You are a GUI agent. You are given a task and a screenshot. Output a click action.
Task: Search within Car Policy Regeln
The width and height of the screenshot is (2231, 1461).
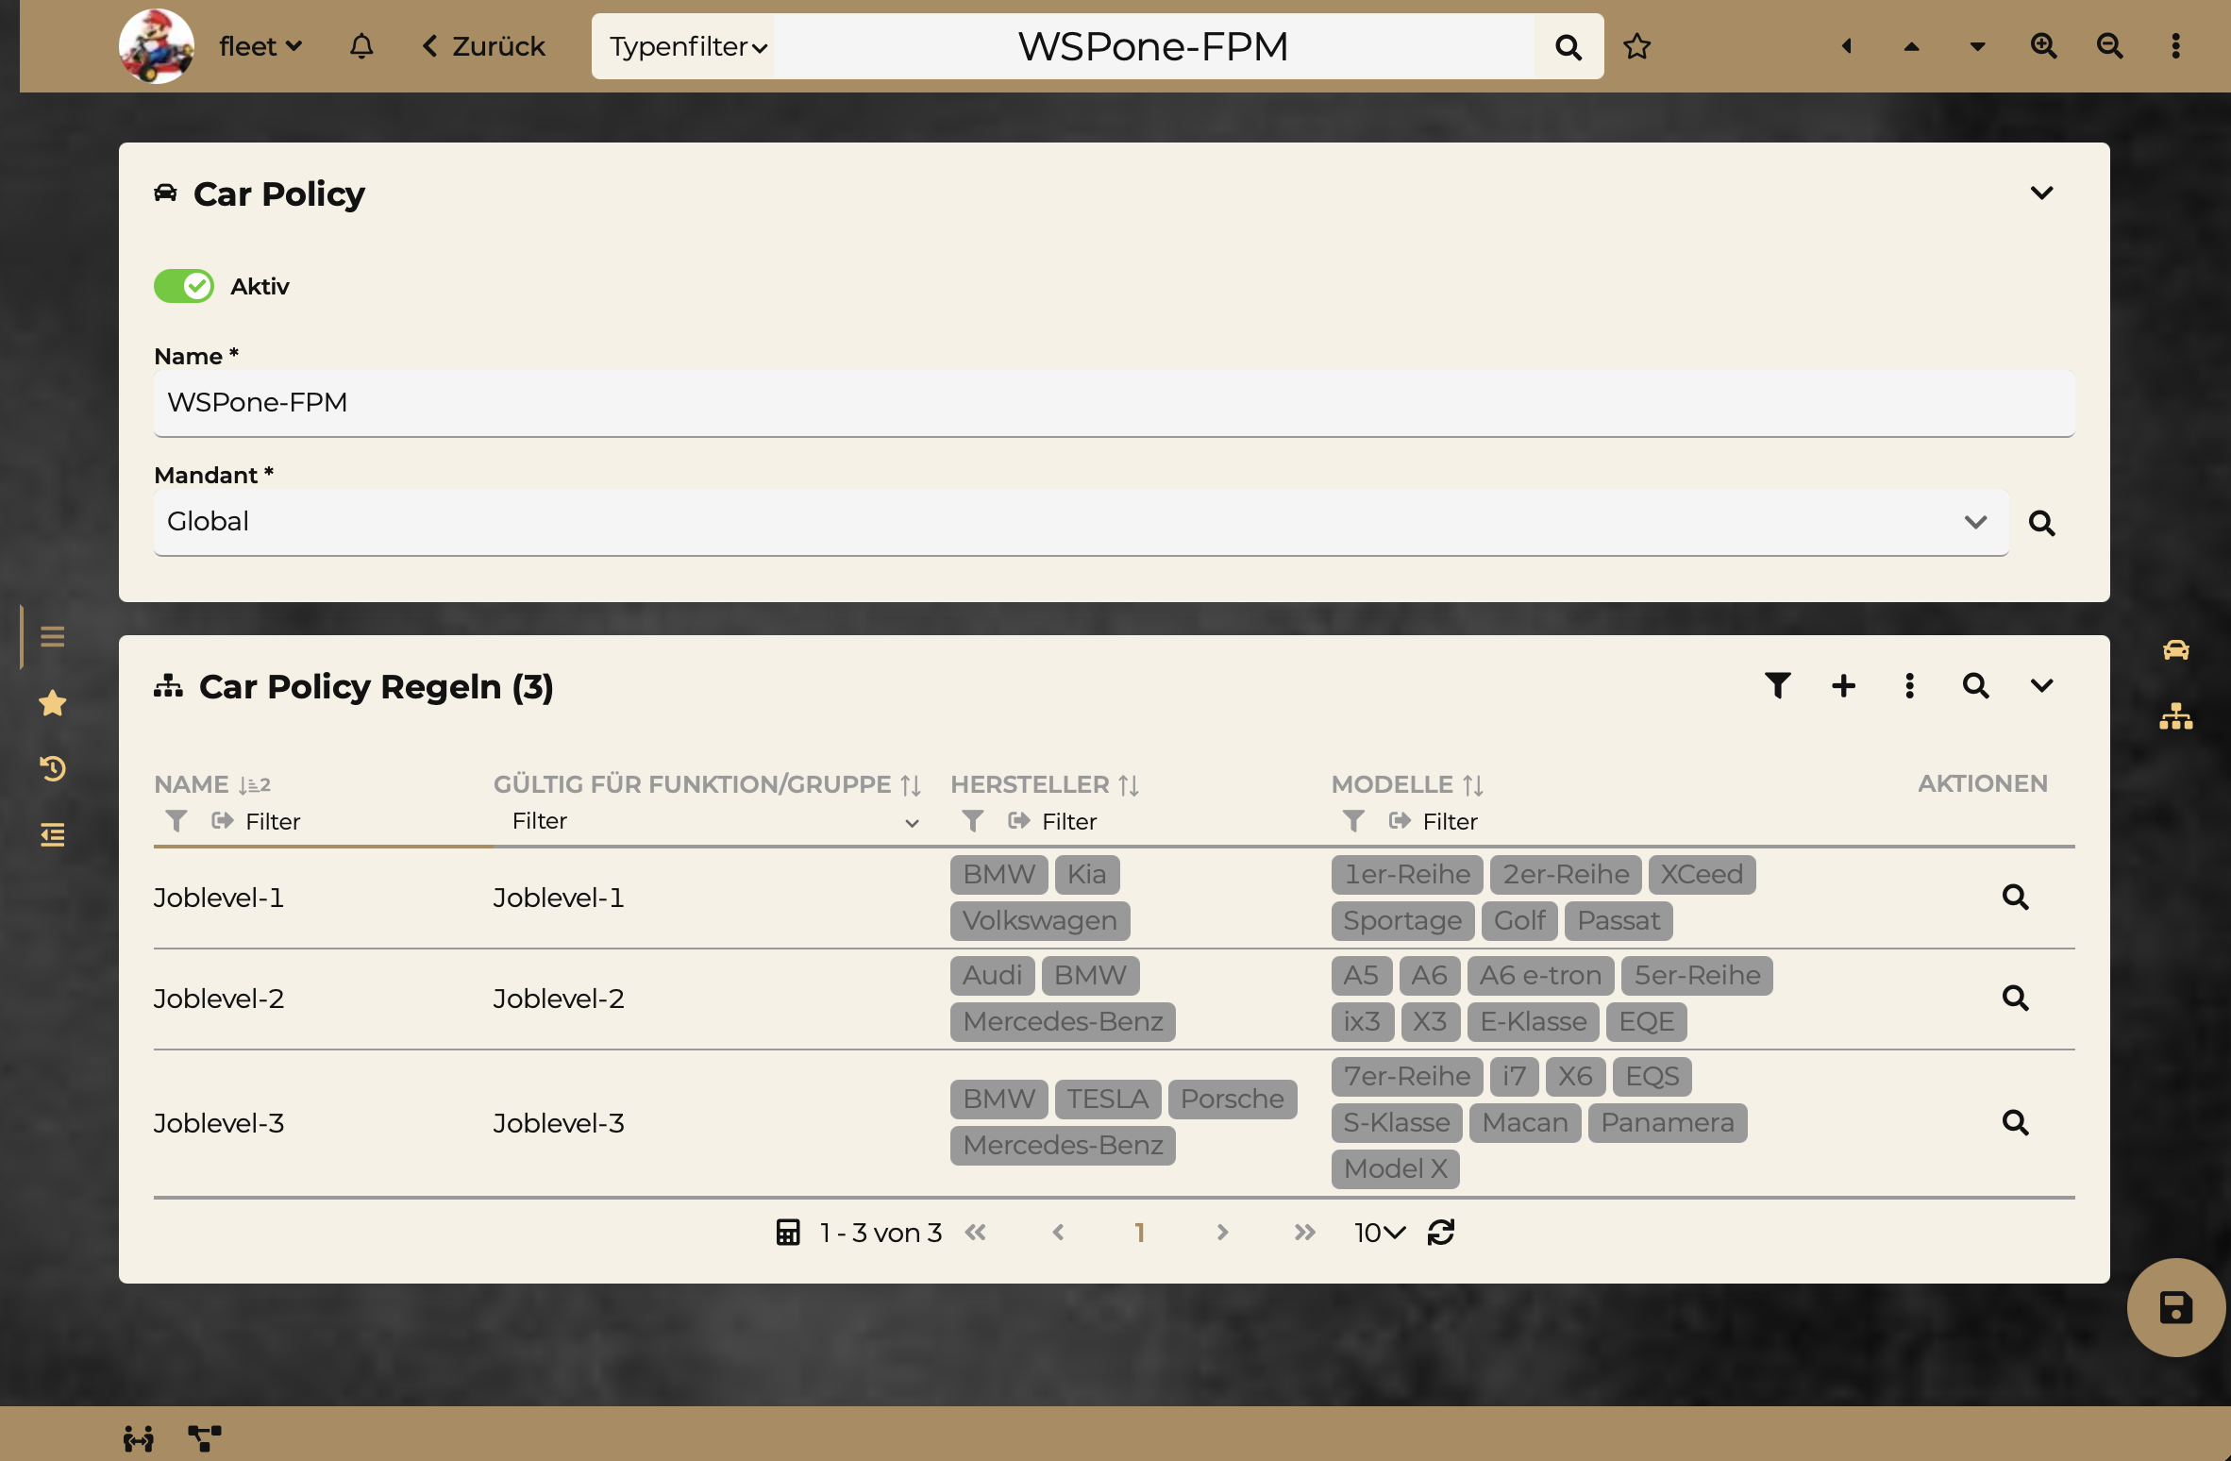1975,686
